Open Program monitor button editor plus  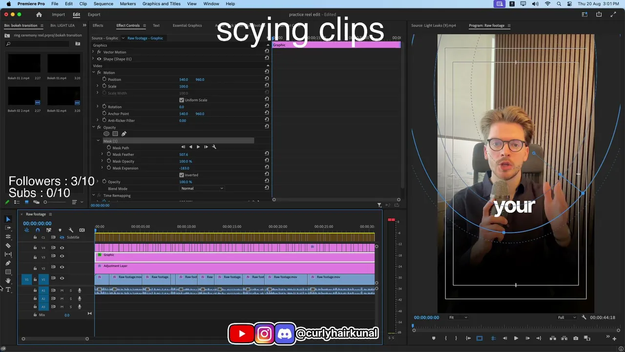pyautogui.click(x=614, y=338)
